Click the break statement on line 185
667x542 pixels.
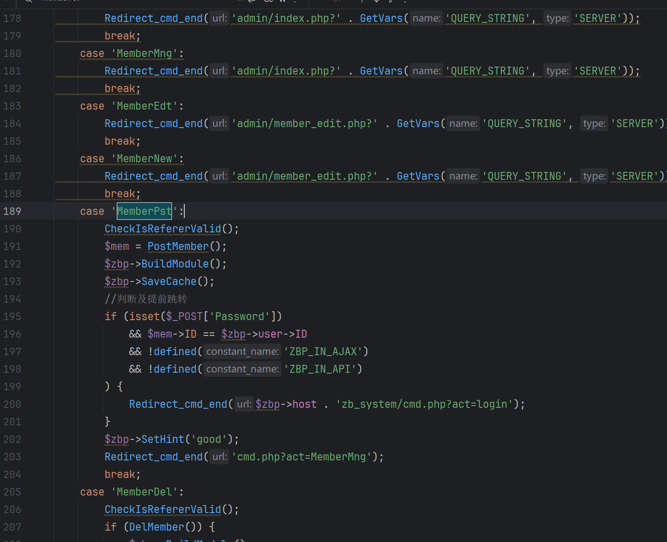click(122, 141)
